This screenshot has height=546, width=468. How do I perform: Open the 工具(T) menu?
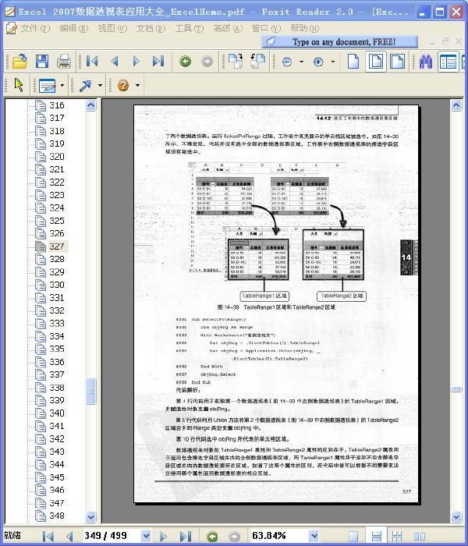click(x=189, y=28)
